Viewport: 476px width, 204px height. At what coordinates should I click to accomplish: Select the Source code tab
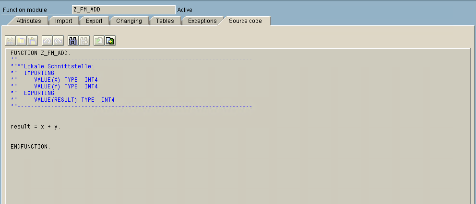click(245, 21)
